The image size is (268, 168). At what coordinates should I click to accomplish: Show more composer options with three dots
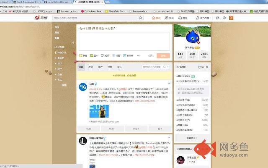pyautogui.click(x=138, y=55)
